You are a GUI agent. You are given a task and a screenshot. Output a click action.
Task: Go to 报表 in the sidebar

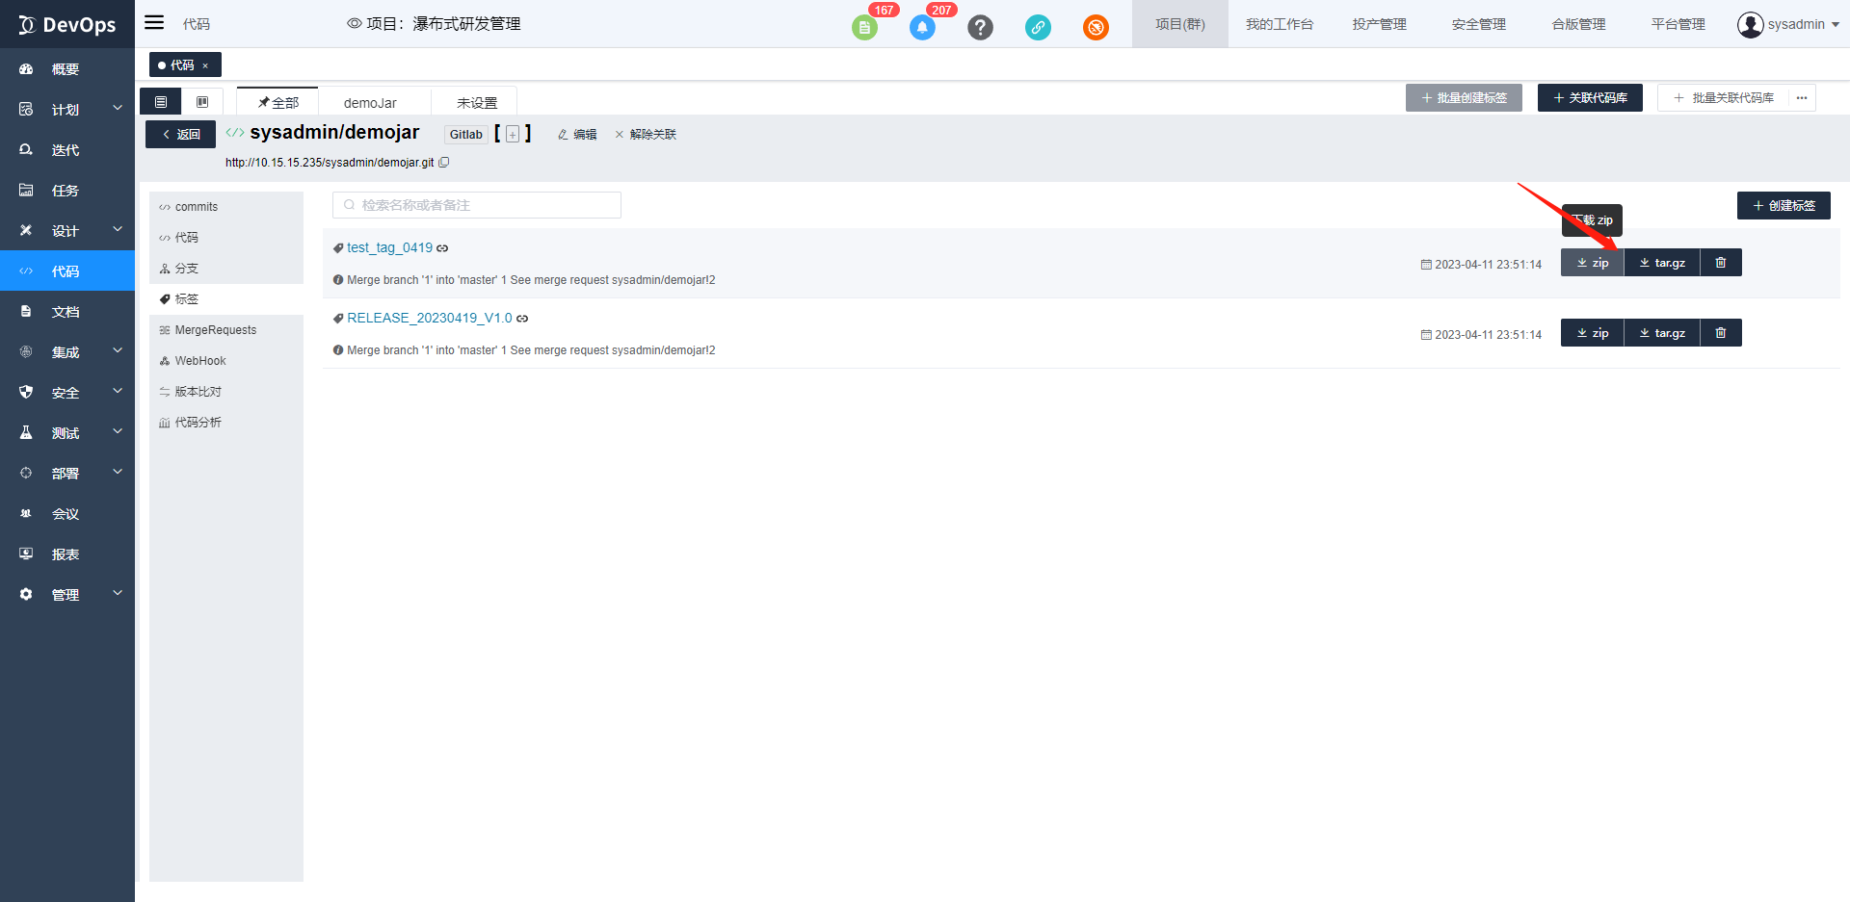pyautogui.click(x=67, y=554)
